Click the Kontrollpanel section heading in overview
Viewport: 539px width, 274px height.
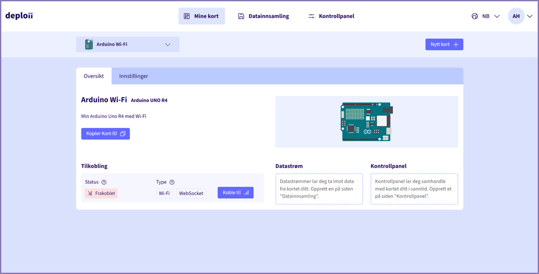point(388,166)
